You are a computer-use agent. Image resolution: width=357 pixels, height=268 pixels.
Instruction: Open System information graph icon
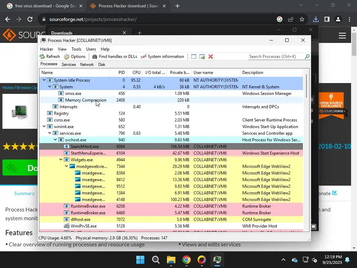pos(143,57)
